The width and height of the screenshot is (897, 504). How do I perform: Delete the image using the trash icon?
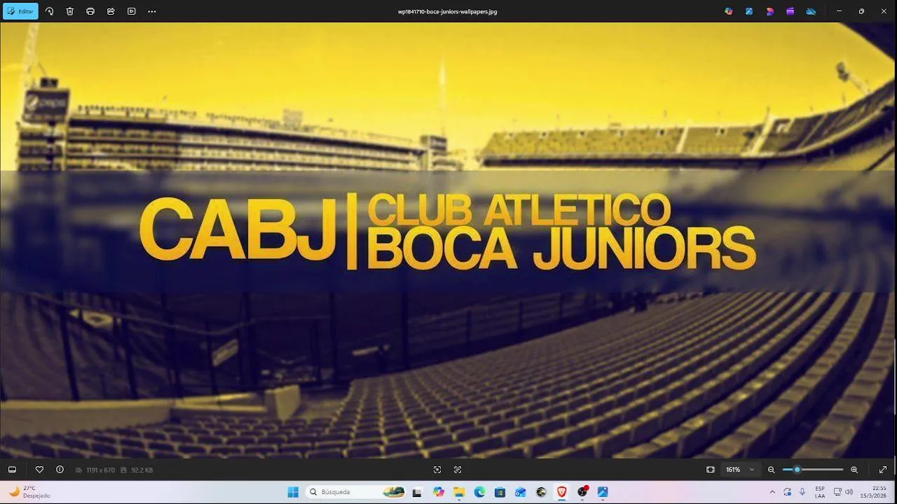click(x=70, y=11)
